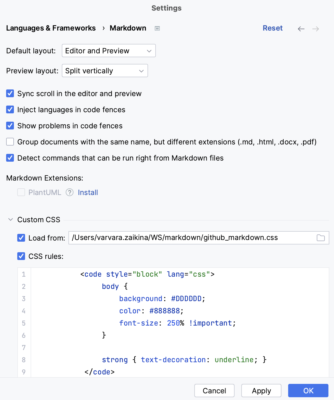The width and height of the screenshot is (334, 400).
Task: Open the Preview layout dropdown
Action: (105, 71)
